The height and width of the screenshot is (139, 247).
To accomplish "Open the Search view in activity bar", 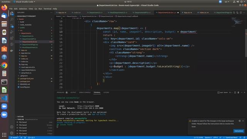I will (12, 19).
